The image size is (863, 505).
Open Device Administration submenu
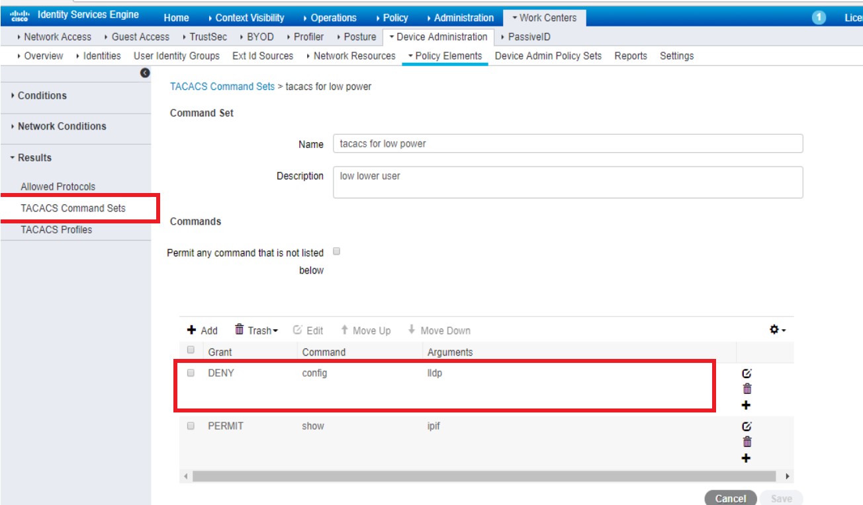tap(438, 37)
